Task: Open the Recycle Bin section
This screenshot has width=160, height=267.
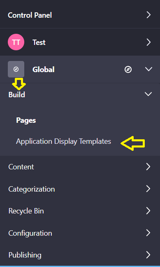Action: pos(26,211)
